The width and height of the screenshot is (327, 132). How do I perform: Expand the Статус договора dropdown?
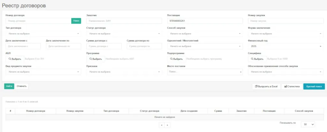point(124,33)
